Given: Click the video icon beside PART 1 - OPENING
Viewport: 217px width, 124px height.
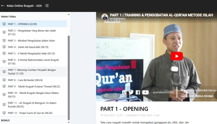Looking at the screenshot, I should pyautogui.click(x=4, y=24).
